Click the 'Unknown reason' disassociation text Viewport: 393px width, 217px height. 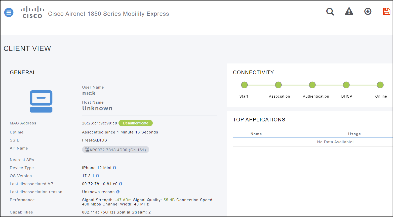click(x=98, y=192)
